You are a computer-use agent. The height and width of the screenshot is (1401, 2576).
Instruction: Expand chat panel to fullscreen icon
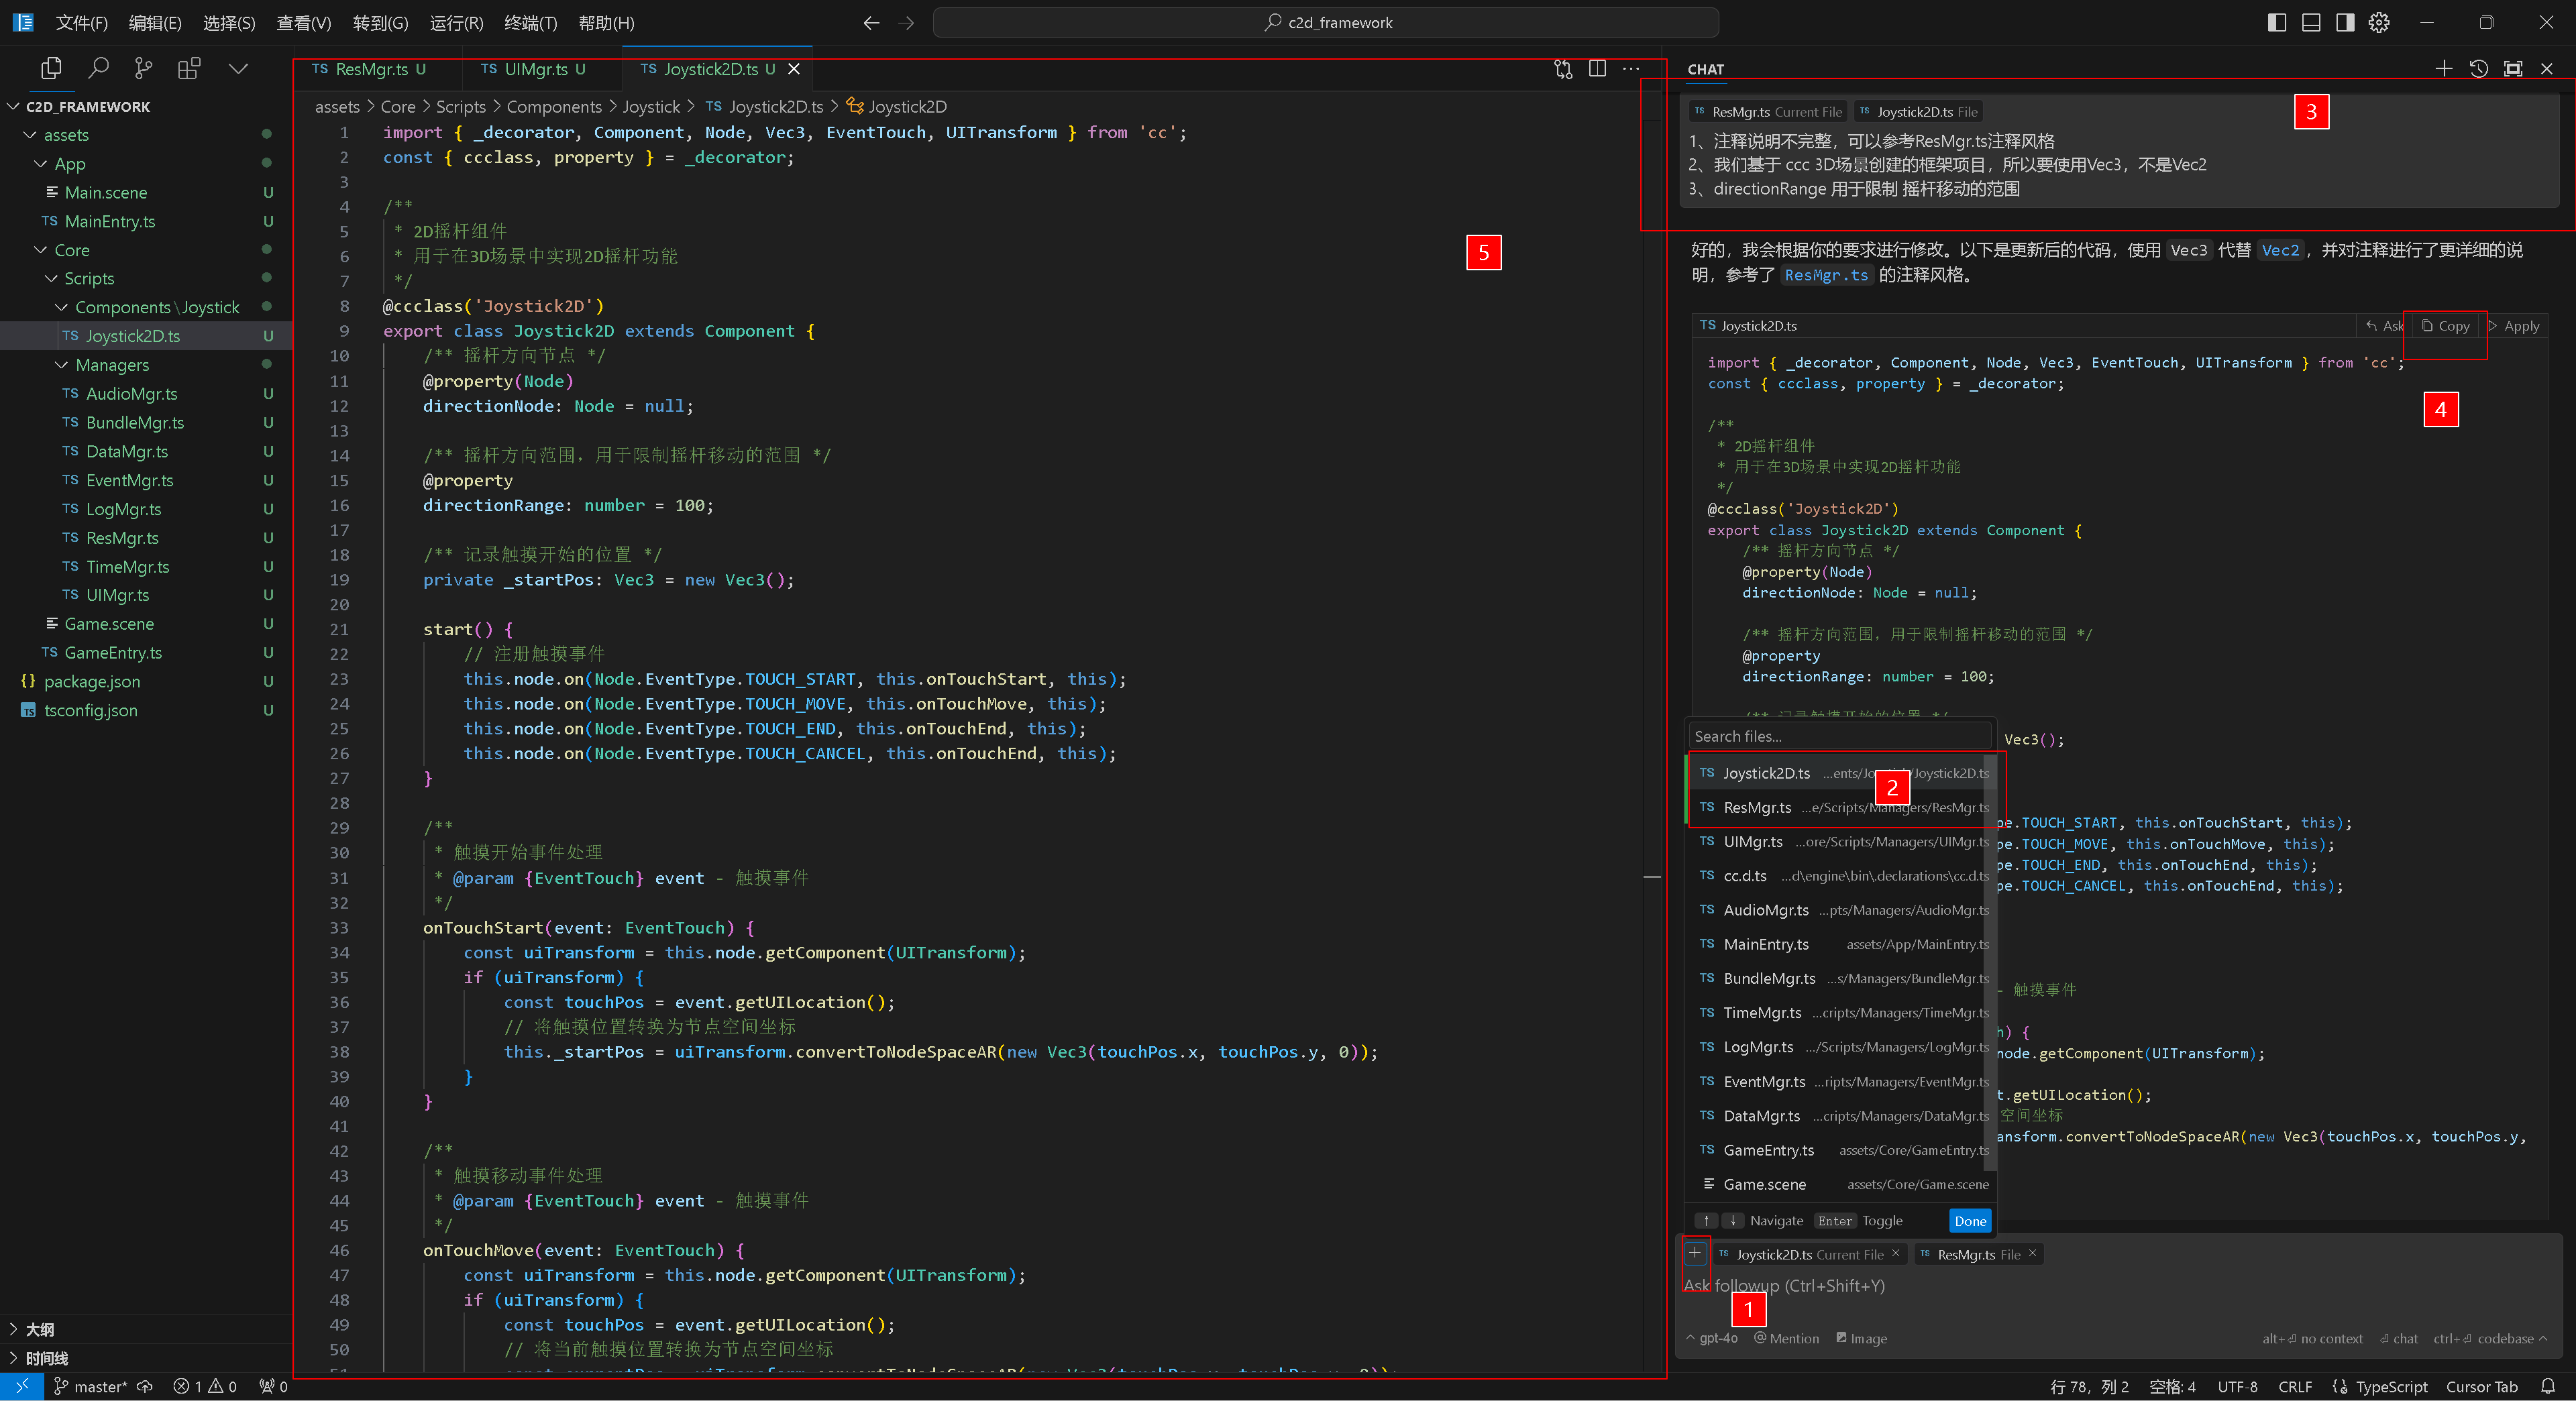pyautogui.click(x=2512, y=68)
